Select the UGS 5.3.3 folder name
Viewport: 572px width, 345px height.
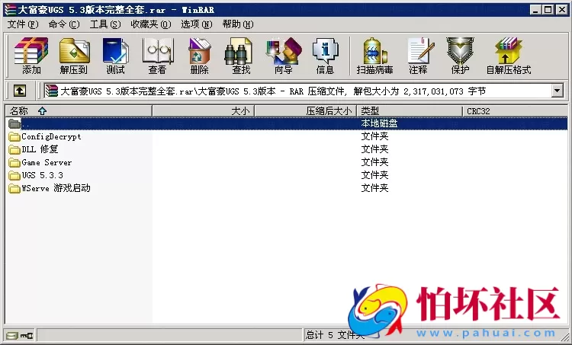[x=42, y=175]
